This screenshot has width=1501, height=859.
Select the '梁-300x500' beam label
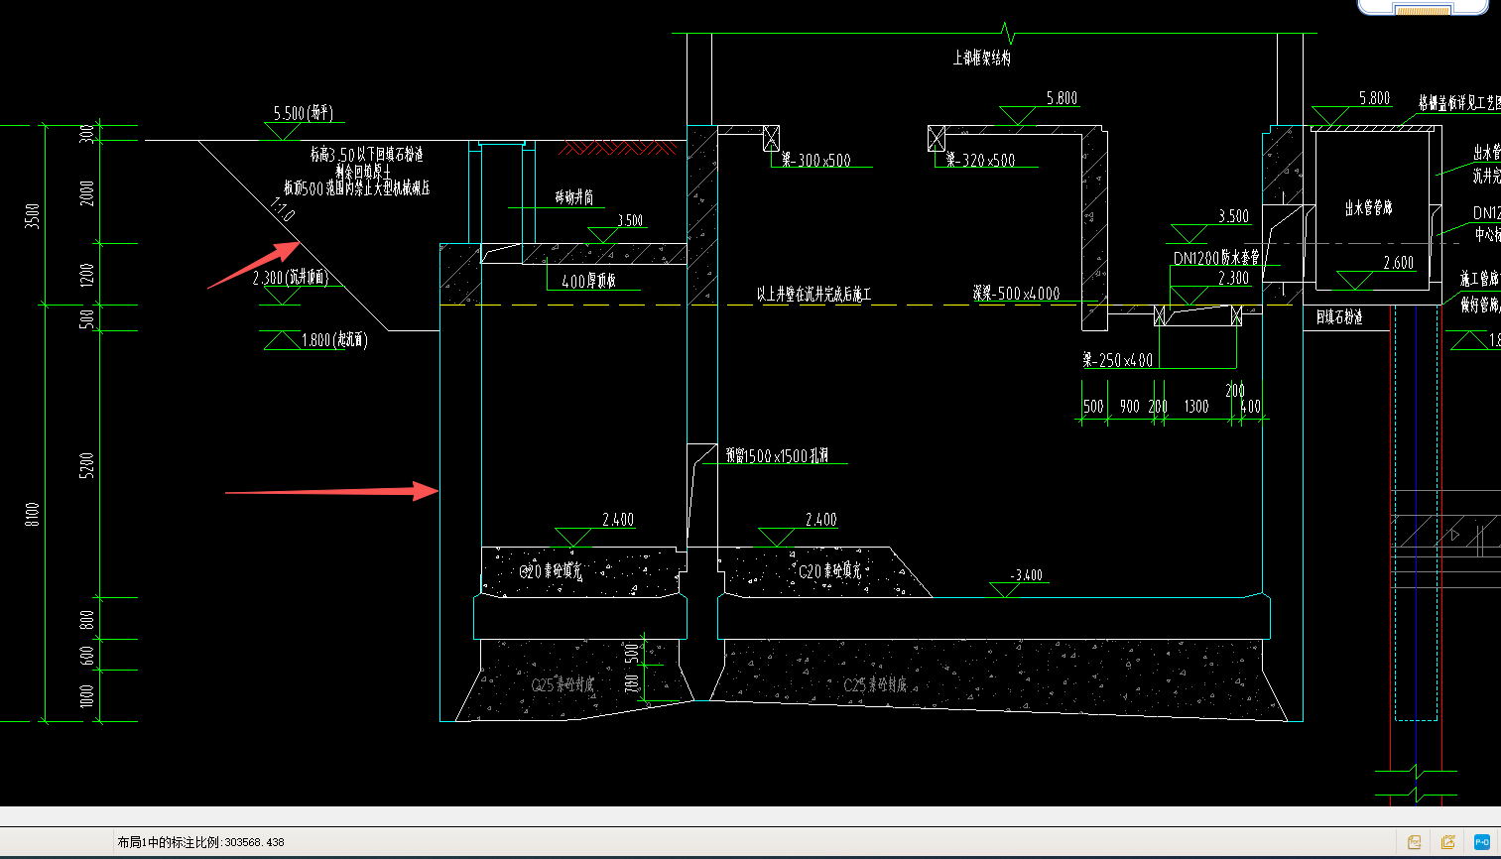pyautogui.click(x=815, y=160)
